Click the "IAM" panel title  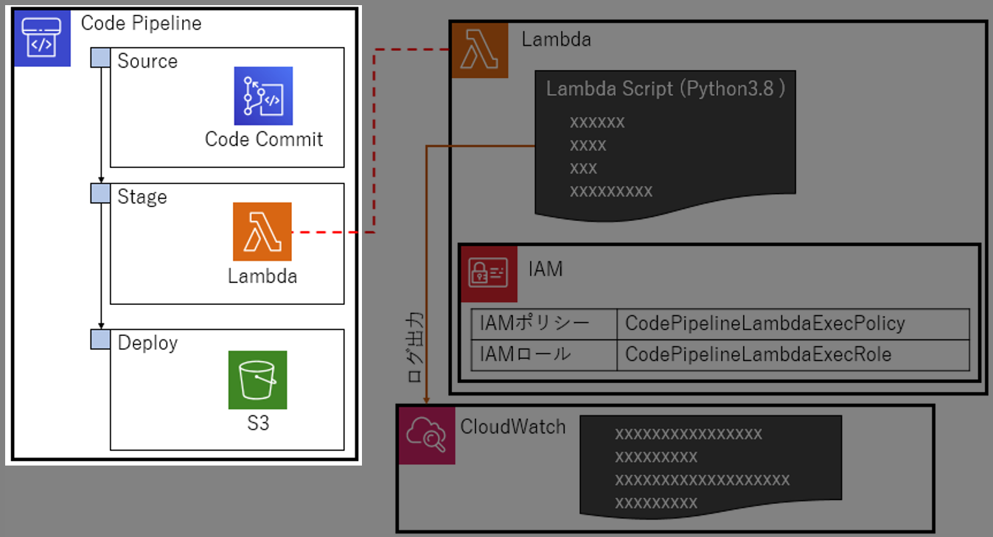[x=546, y=269]
